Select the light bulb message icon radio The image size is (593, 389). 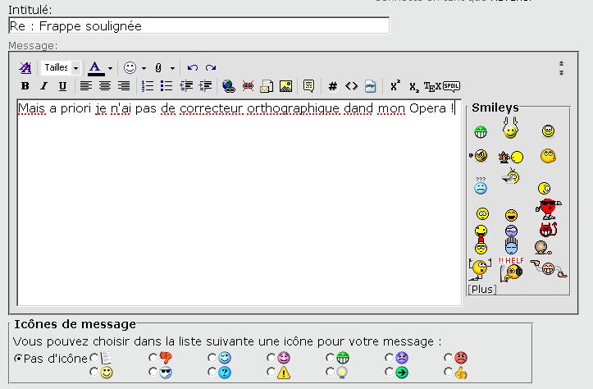tap(330, 373)
